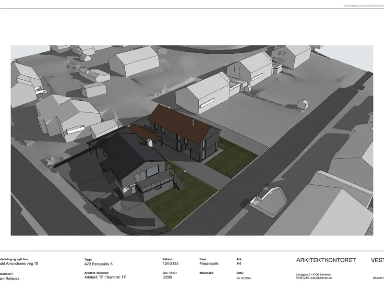Click the 3D perspective rendering of houses
Viewport: 384px width, 288px height.
[192, 140]
